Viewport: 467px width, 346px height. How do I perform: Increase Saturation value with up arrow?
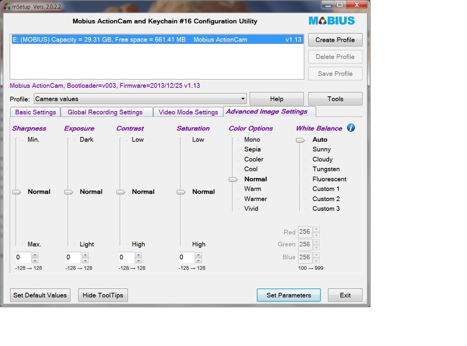[x=198, y=255]
